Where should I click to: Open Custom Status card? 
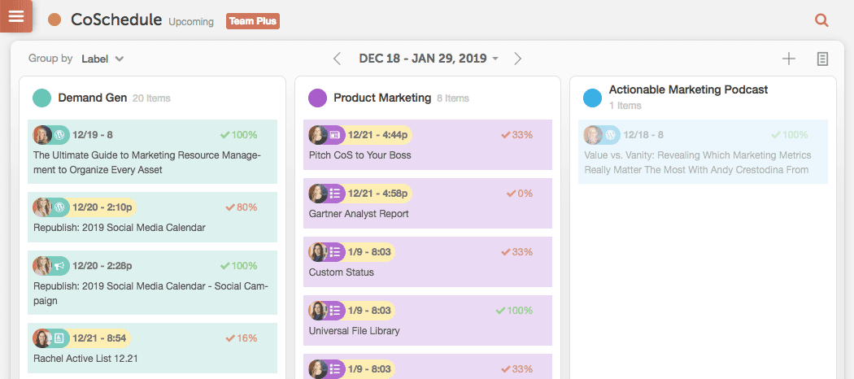(428, 262)
